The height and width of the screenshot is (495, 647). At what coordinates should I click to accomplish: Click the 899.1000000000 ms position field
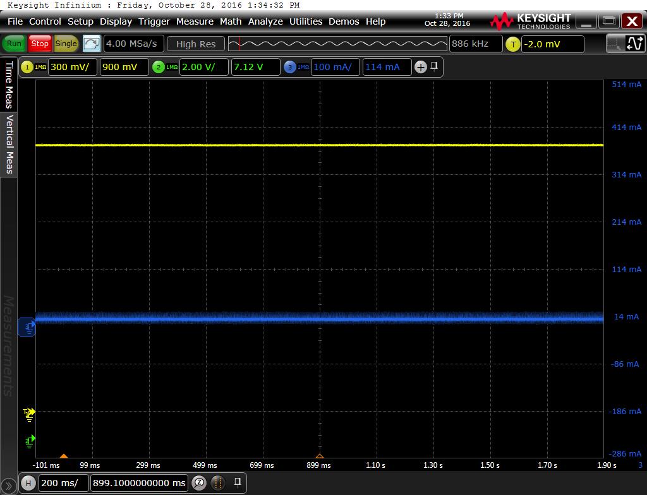tap(139, 483)
